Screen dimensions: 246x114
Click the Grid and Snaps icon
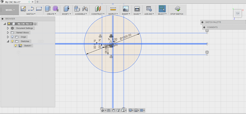pyautogui.click(x=136, y=110)
